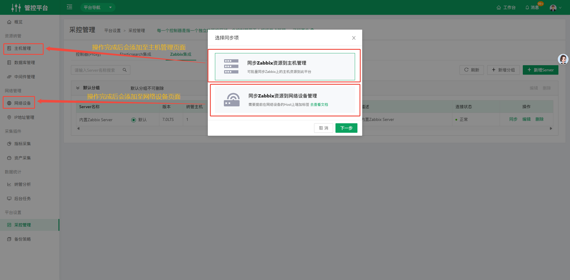The image size is (570, 280).
Task: Open the floating assistant avatar
Action: click(563, 59)
